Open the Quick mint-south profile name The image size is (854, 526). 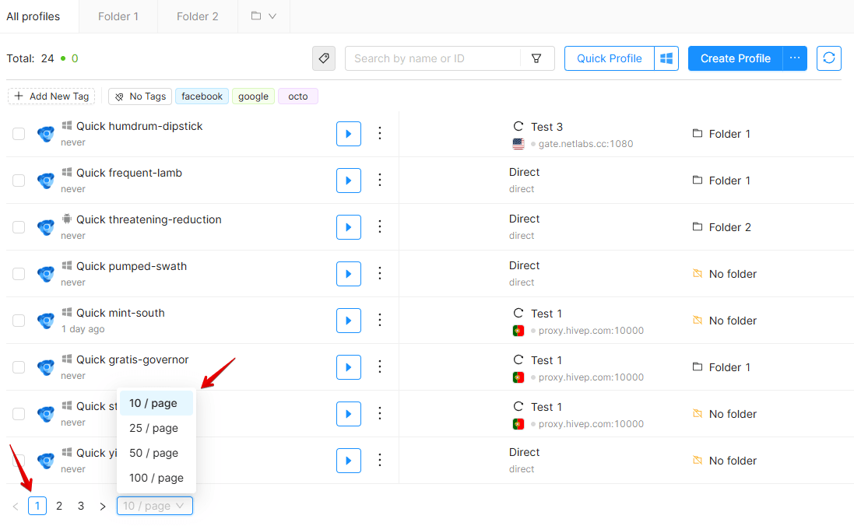click(121, 313)
